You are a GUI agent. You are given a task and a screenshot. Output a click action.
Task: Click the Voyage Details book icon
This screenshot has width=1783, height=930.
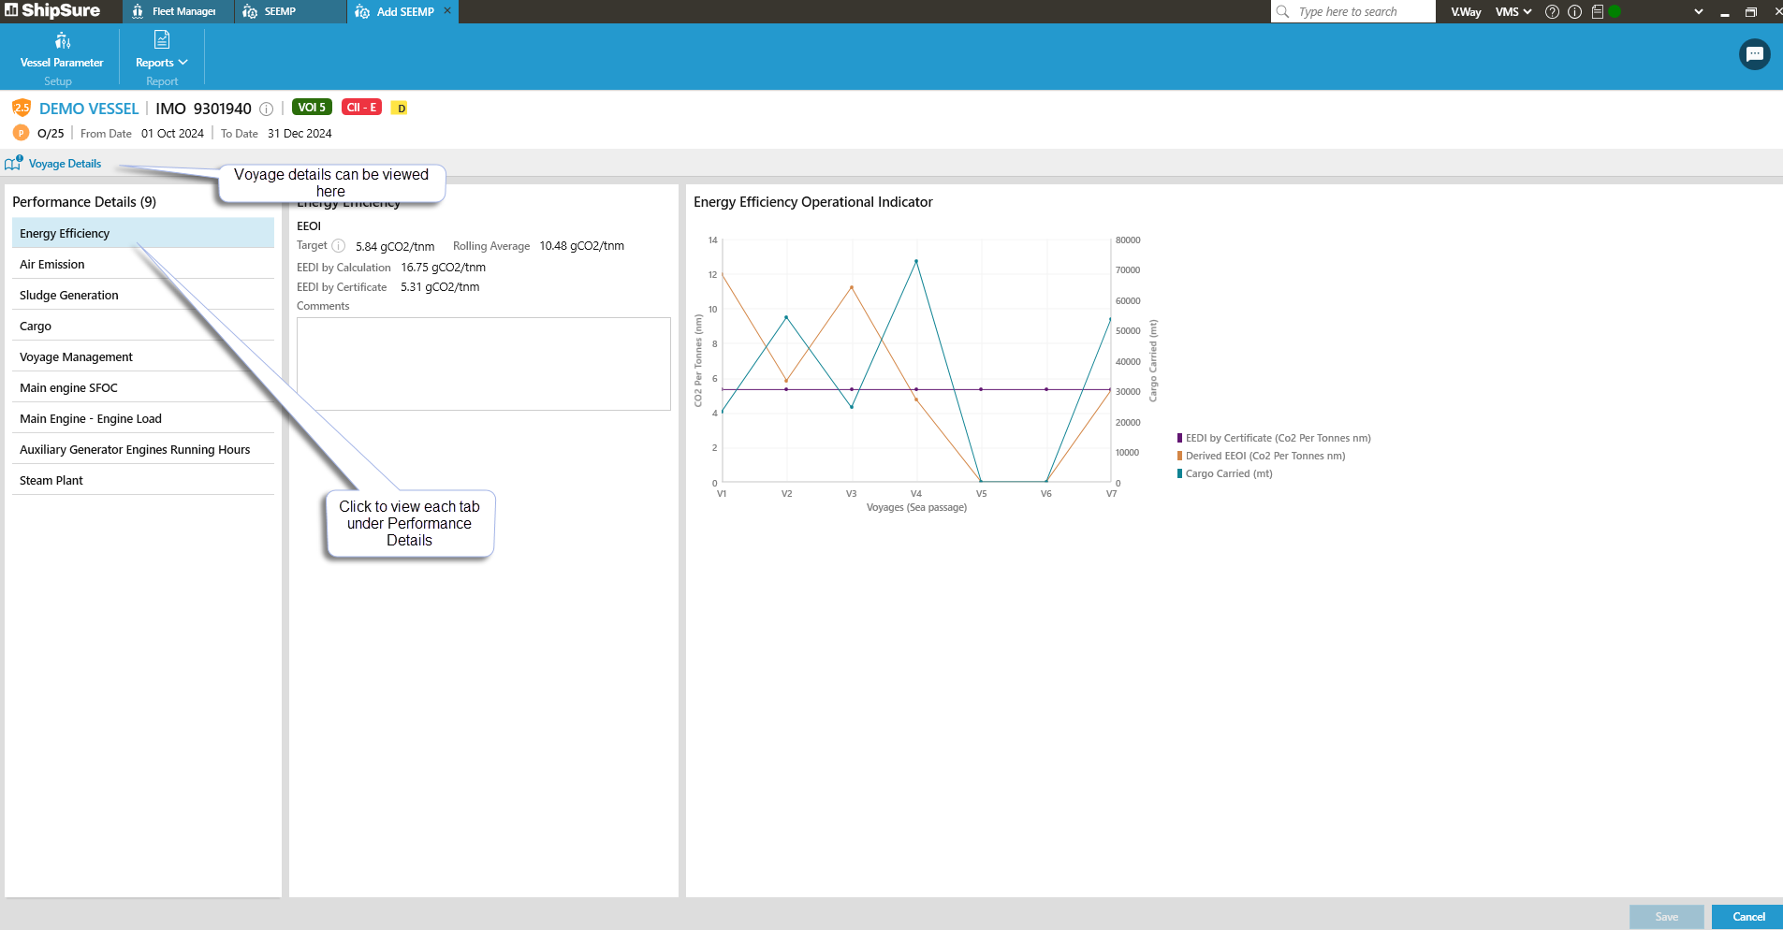13,163
